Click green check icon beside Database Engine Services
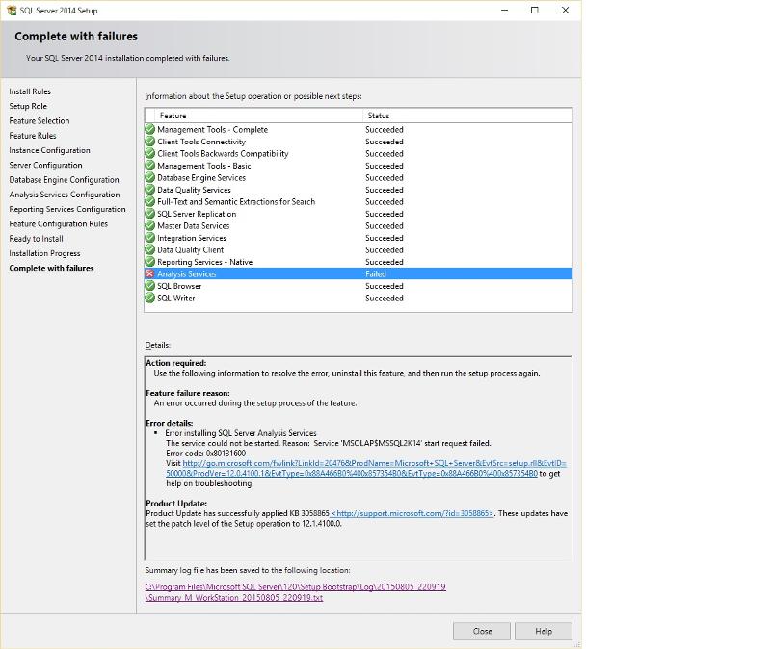Viewport: 771px width, 649px height. tap(150, 177)
